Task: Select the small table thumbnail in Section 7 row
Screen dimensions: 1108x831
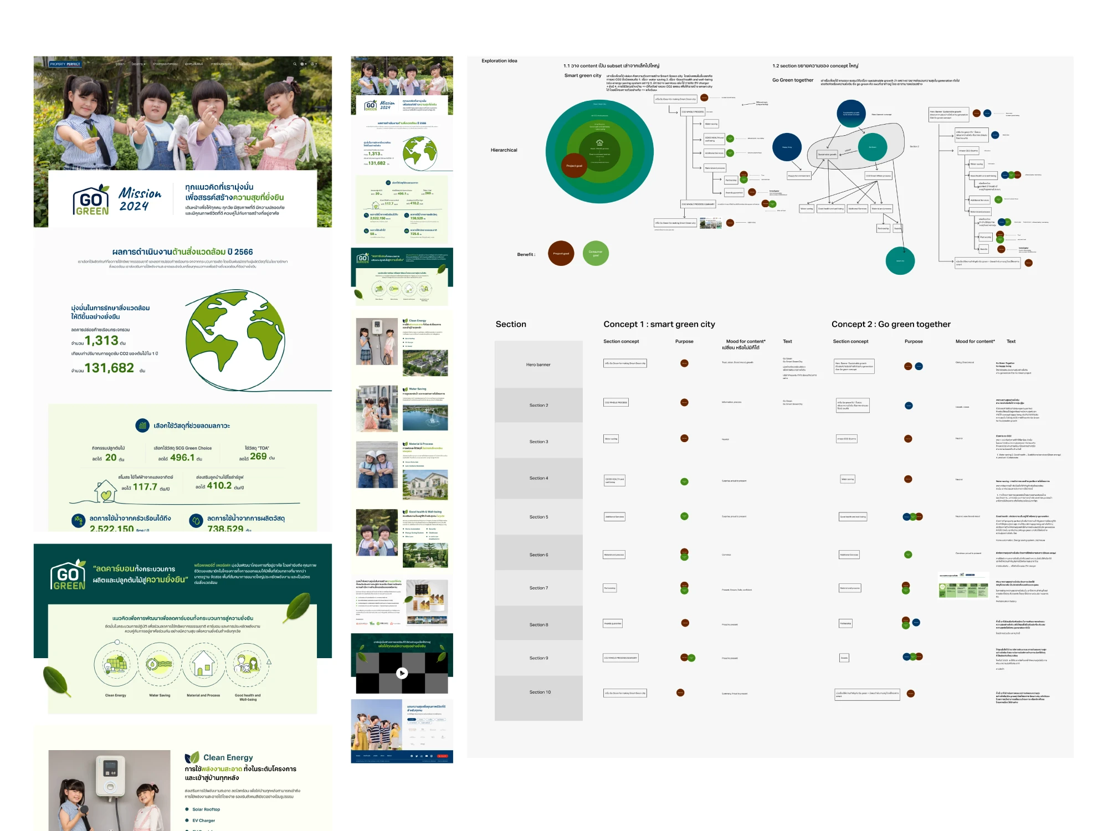Action: (x=963, y=585)
